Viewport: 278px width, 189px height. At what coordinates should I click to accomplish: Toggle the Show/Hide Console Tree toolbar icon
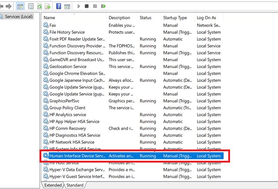(x=20, y=7)
